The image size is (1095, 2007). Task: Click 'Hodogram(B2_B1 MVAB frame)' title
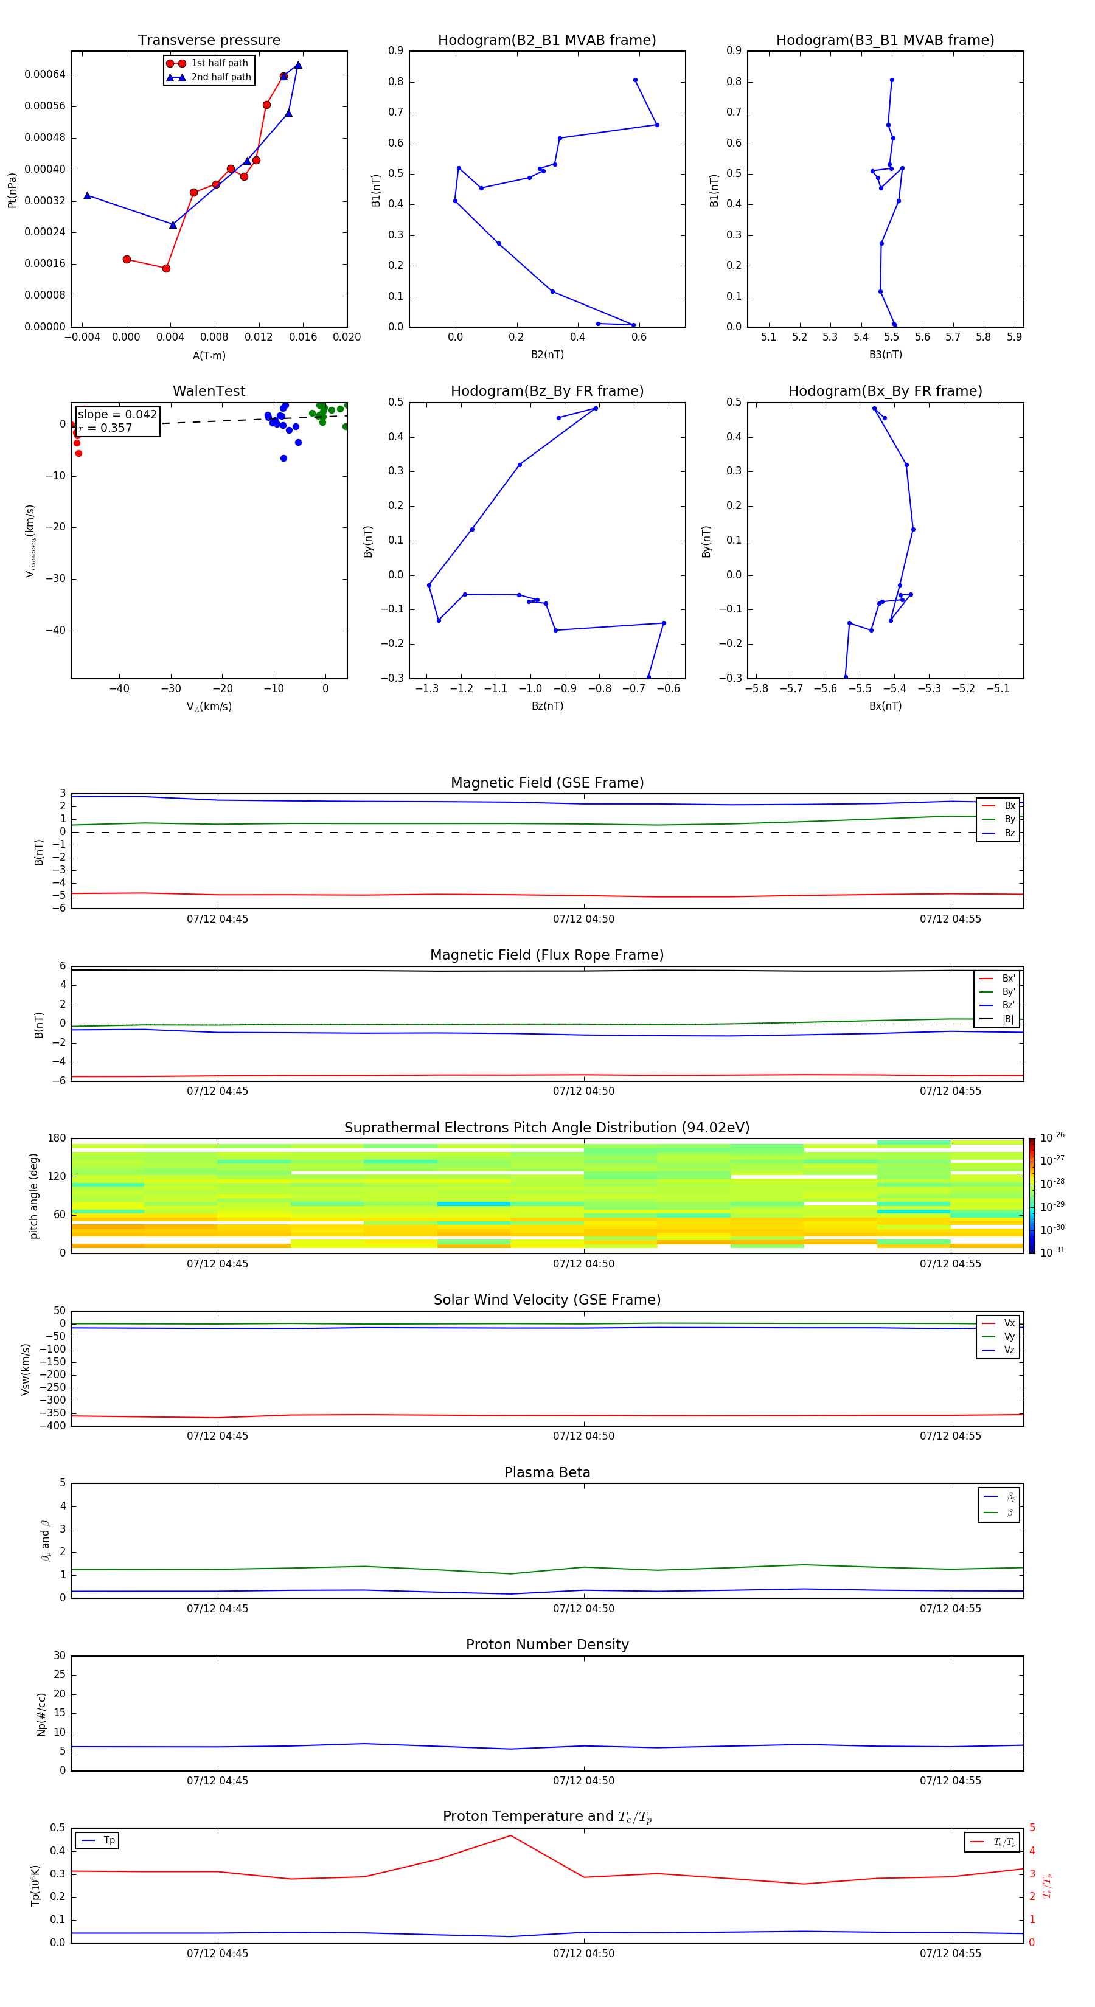(547, 41)
